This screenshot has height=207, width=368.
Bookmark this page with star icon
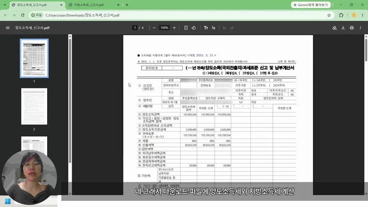click(329, 15)
